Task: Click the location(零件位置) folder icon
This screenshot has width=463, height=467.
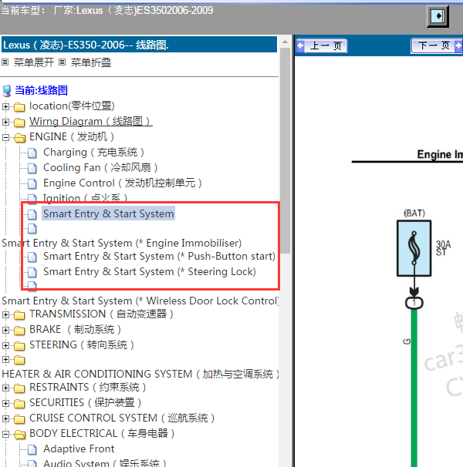Action: [x=19, y=106]
